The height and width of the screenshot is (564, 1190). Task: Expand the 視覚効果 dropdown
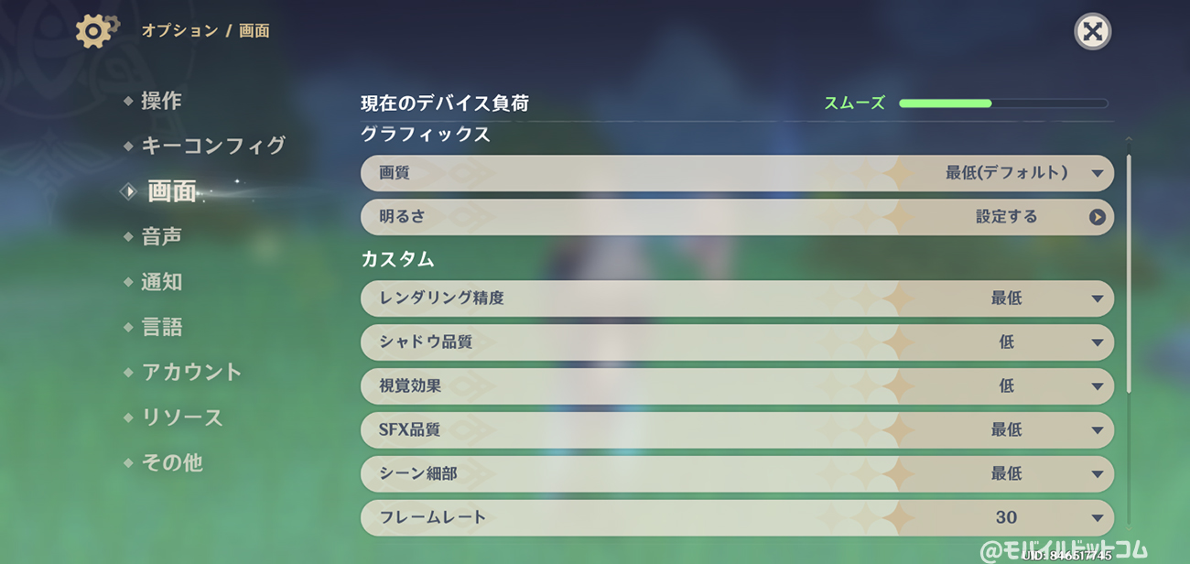[737, 386]
